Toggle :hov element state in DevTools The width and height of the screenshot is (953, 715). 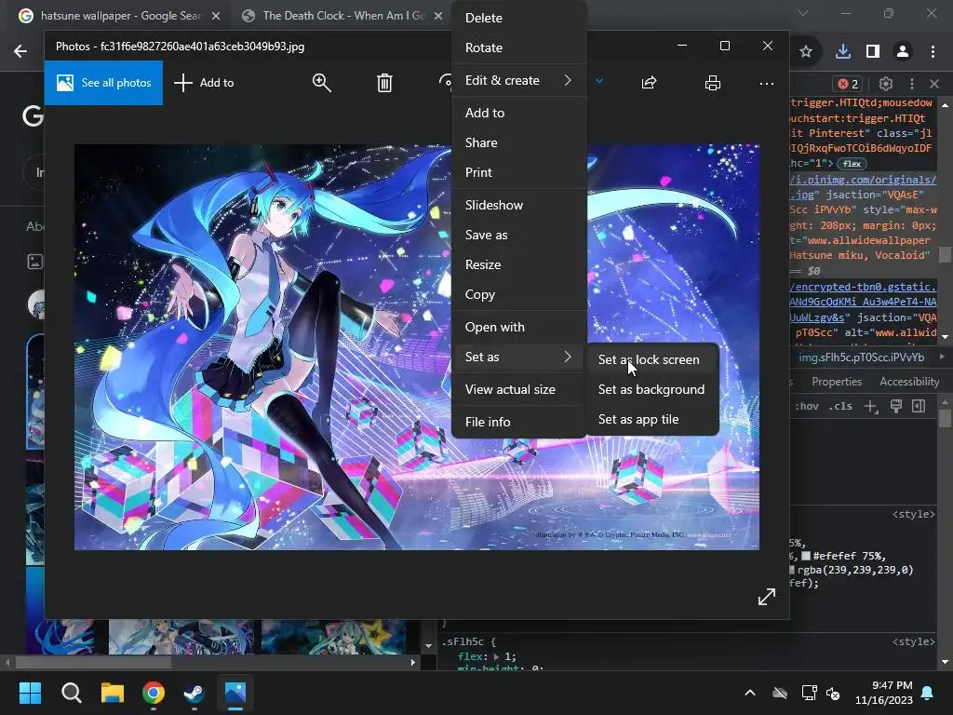807,406
